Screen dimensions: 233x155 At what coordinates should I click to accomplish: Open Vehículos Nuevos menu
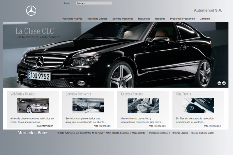pyautogui.click(x=72, y=19)
